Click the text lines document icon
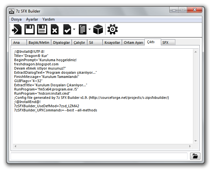The height and width of the screenshot is (170, 211). tap(83, 29)
